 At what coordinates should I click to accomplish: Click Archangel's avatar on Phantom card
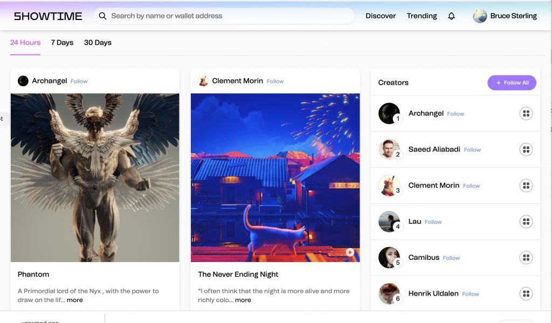[x=23, y=81]
